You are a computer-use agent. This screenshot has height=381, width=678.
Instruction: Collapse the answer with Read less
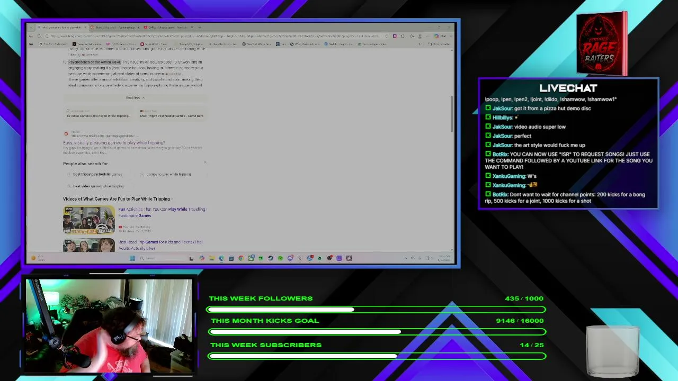tap(135, 98)
